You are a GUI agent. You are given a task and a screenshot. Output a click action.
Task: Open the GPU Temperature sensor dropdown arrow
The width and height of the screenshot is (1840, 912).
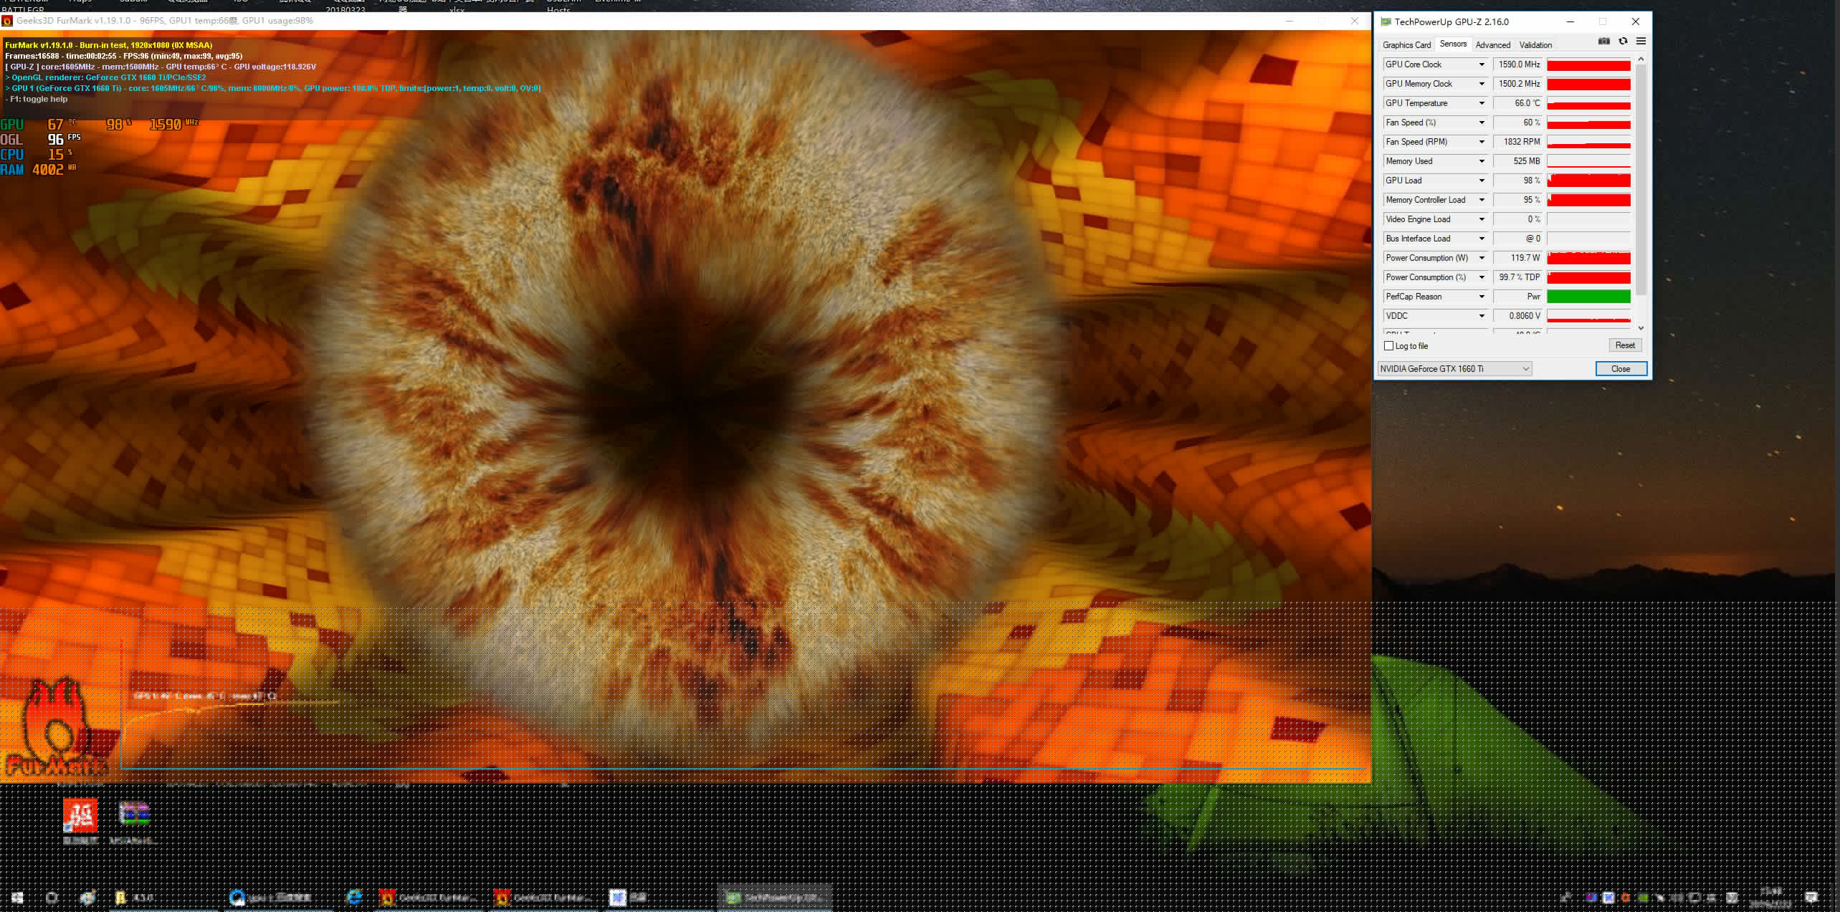[x=1482, y=103]
